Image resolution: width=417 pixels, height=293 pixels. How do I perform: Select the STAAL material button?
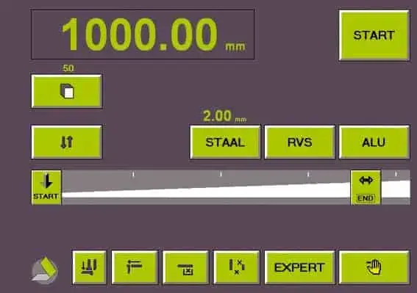[x=225, y=142]
